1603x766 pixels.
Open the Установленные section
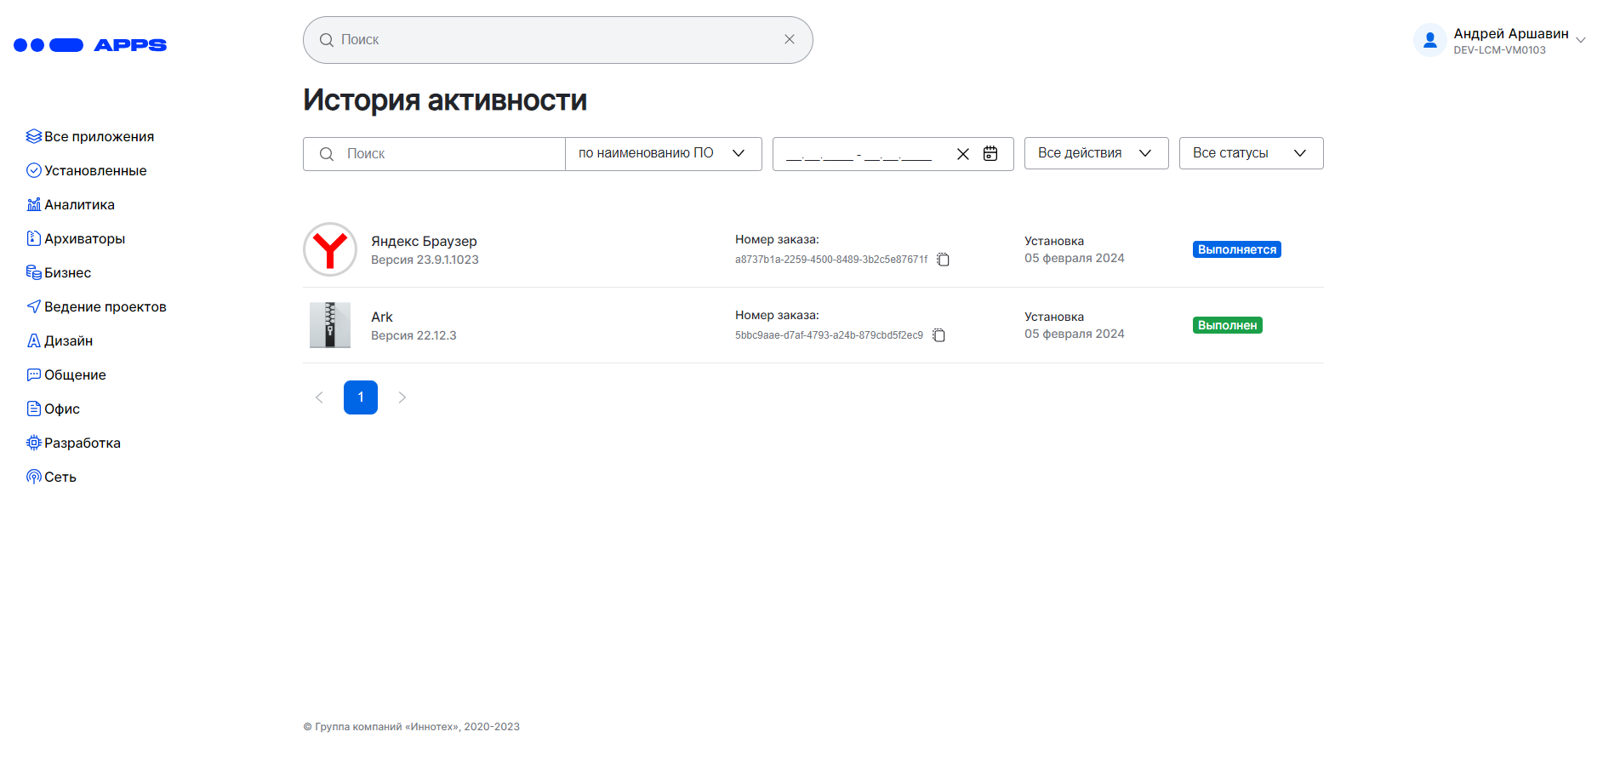94,170
